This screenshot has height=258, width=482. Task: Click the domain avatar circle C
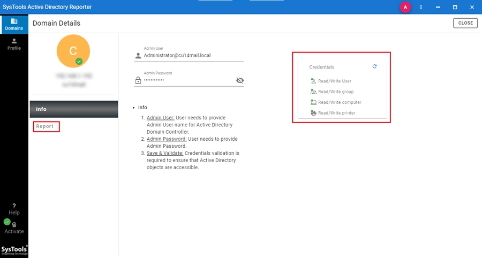point(73,51)
